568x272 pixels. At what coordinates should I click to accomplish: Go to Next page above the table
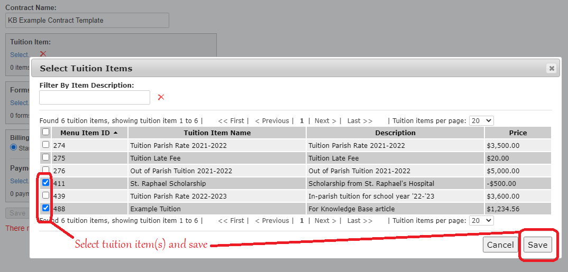point(325,120)
